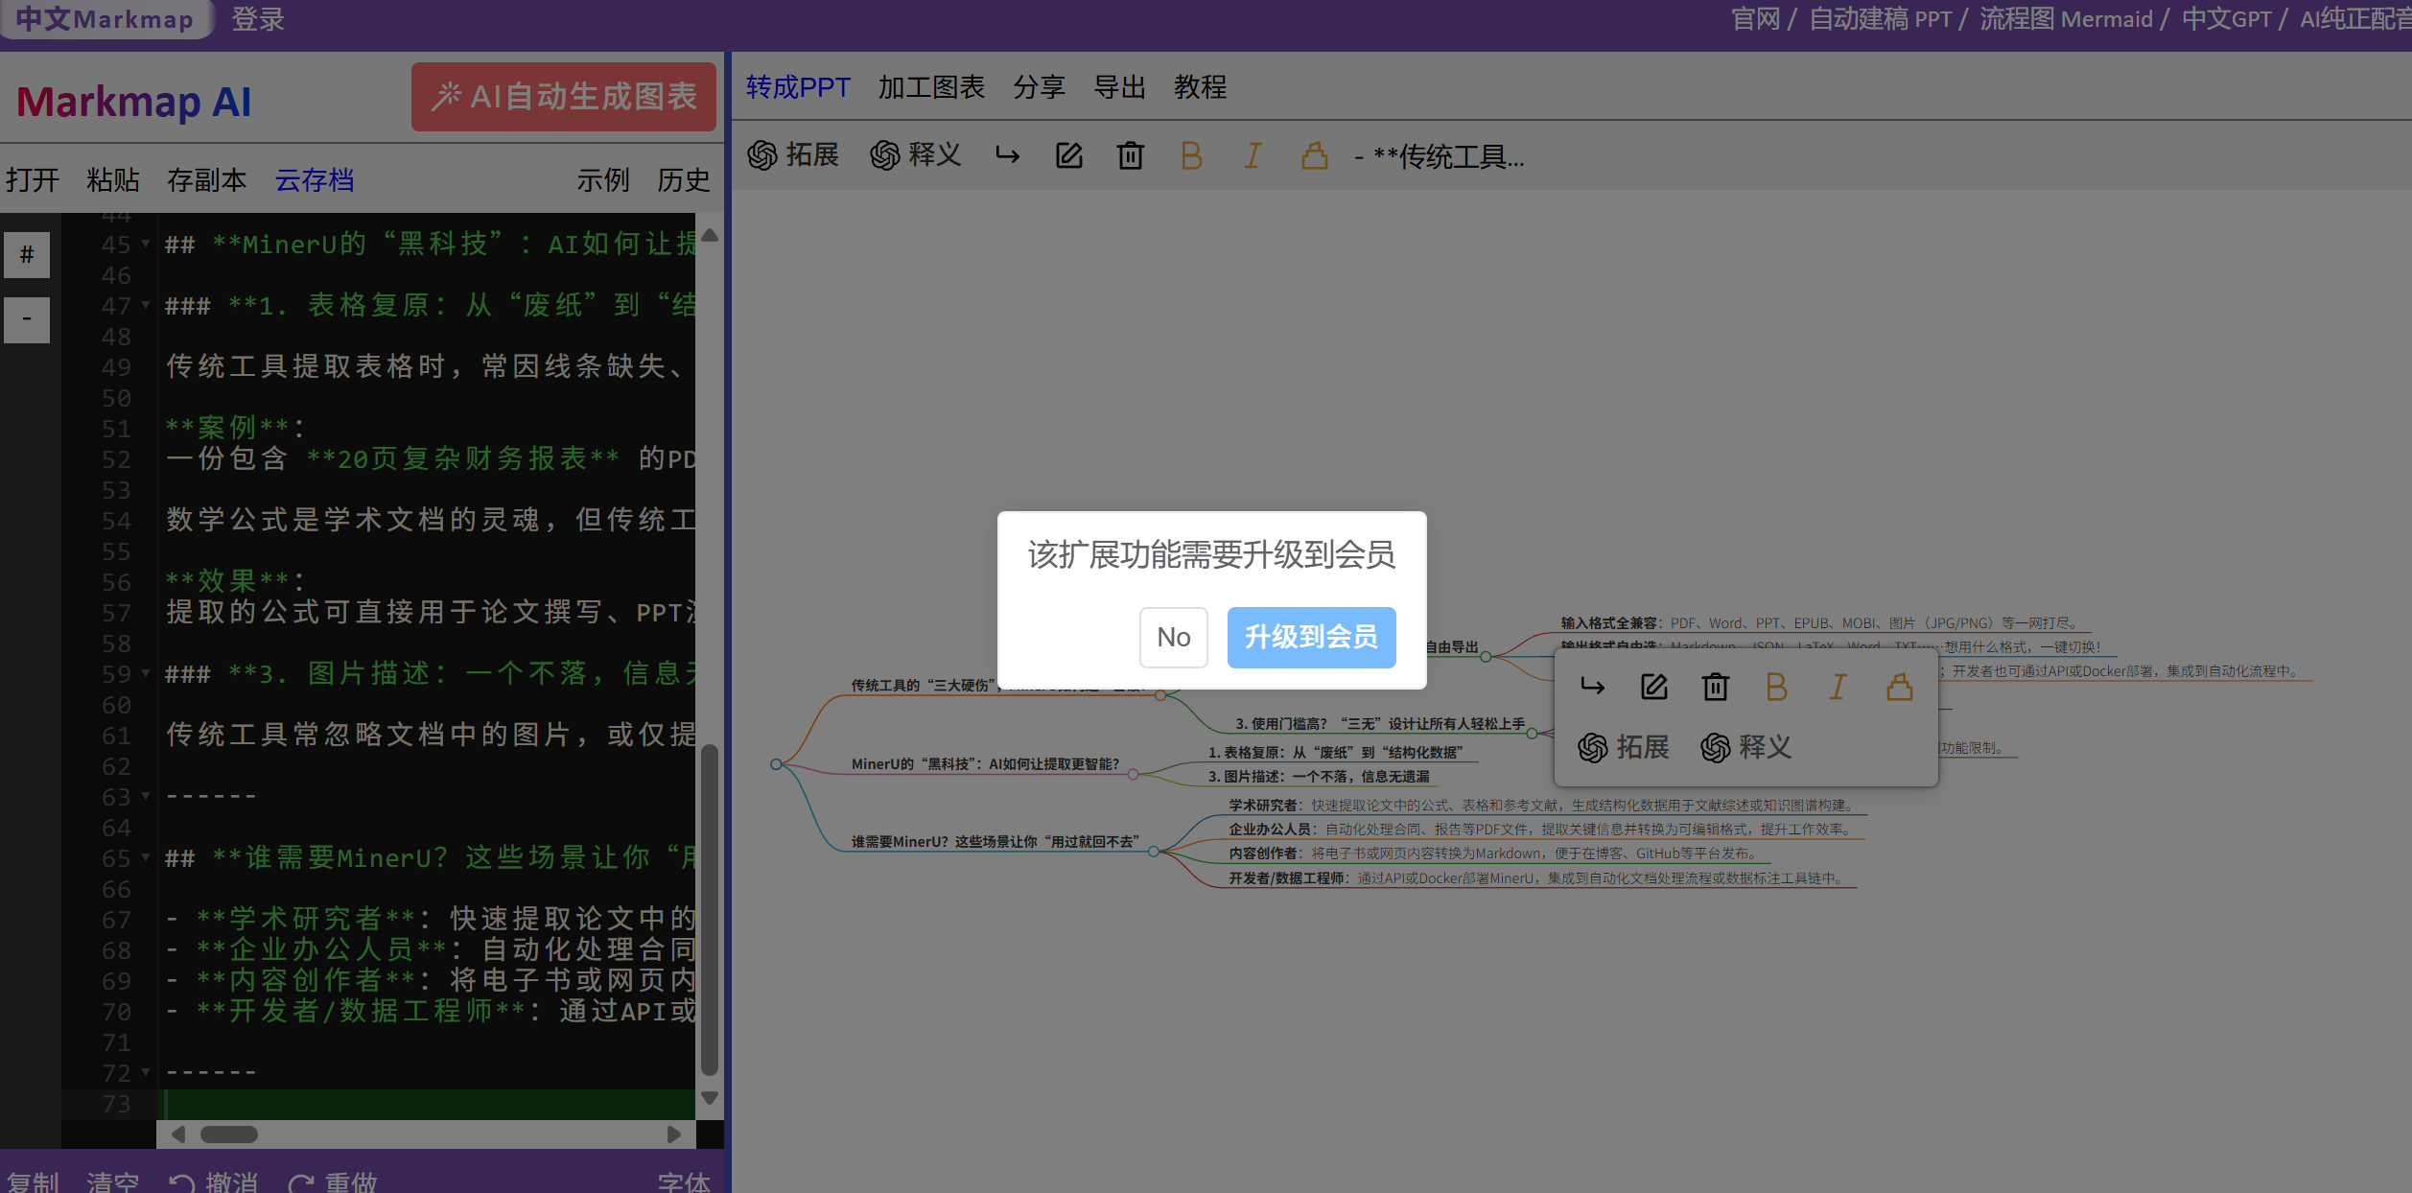
Task: Toggle the "-" fold button in sidebar
Action: pyautogui.click(x=26, y=319)
